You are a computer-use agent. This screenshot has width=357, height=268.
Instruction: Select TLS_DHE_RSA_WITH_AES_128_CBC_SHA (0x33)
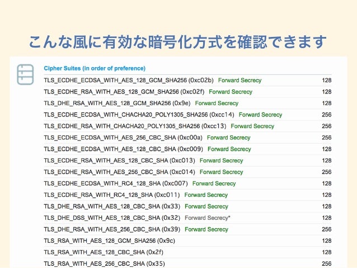point(112,206)
